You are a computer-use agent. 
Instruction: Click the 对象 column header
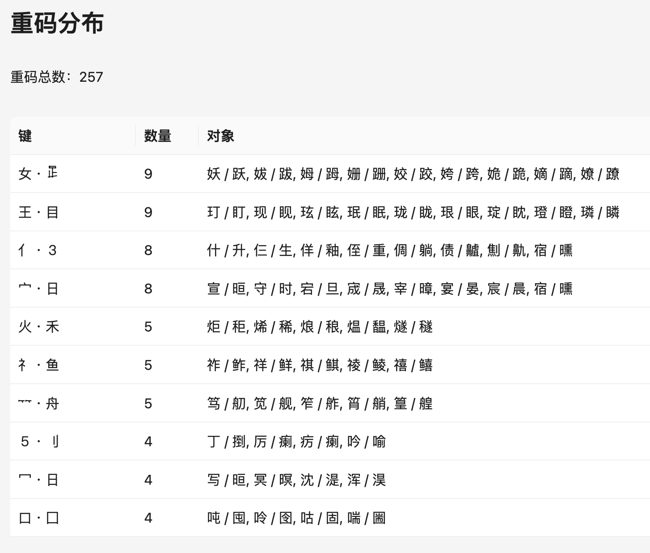point(220,136)
